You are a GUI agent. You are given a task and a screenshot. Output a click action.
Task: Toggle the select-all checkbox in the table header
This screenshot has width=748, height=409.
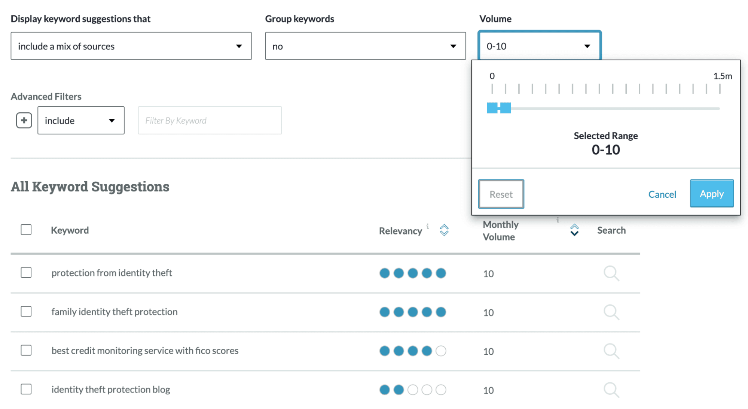[x=26, y=230]
